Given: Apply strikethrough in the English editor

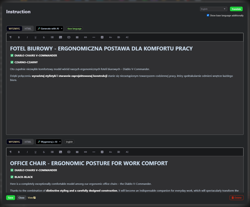Looking at the screenshot, I should tap(44, 152).
